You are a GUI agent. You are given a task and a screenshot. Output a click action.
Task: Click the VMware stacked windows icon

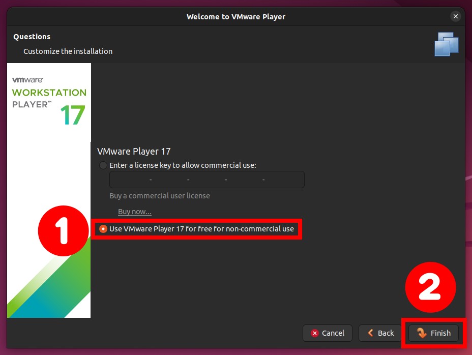pos(447,44)
